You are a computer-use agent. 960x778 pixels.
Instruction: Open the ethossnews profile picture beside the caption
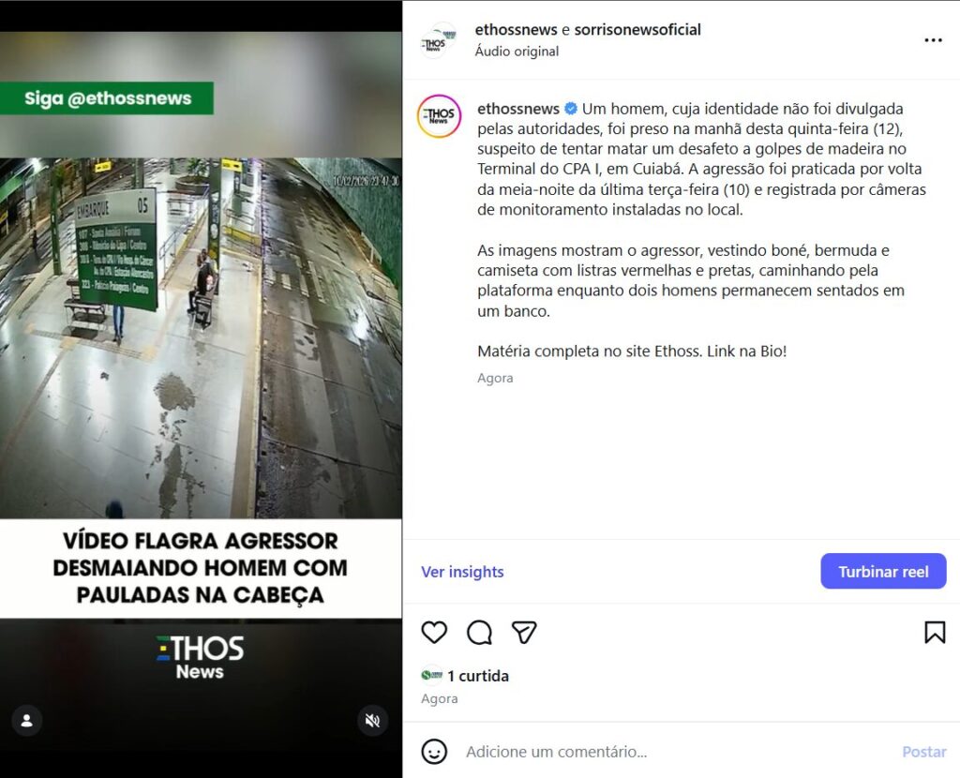tap(439, 115)
